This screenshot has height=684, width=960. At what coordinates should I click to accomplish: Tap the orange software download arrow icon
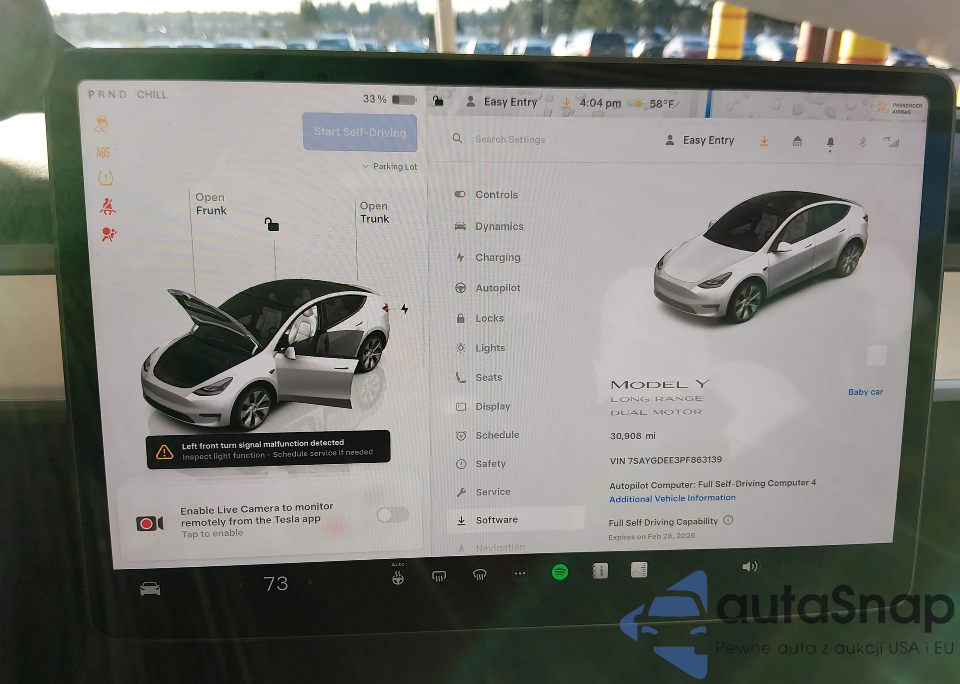click(x=764, y=141)
